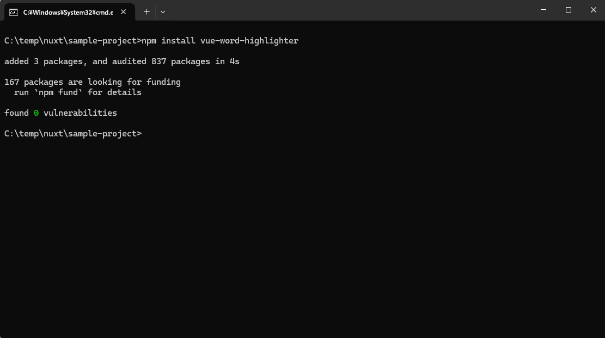This screenshot has width=605, height=338.
Task: Click the word 'vulnerabilities'
Action: pos(80,113)
